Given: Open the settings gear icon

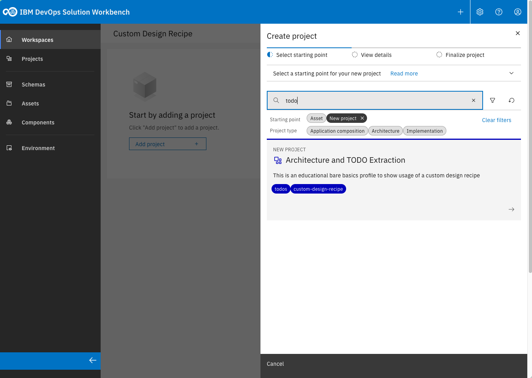Looking at the screenshot, I should [x=480, y=12].
